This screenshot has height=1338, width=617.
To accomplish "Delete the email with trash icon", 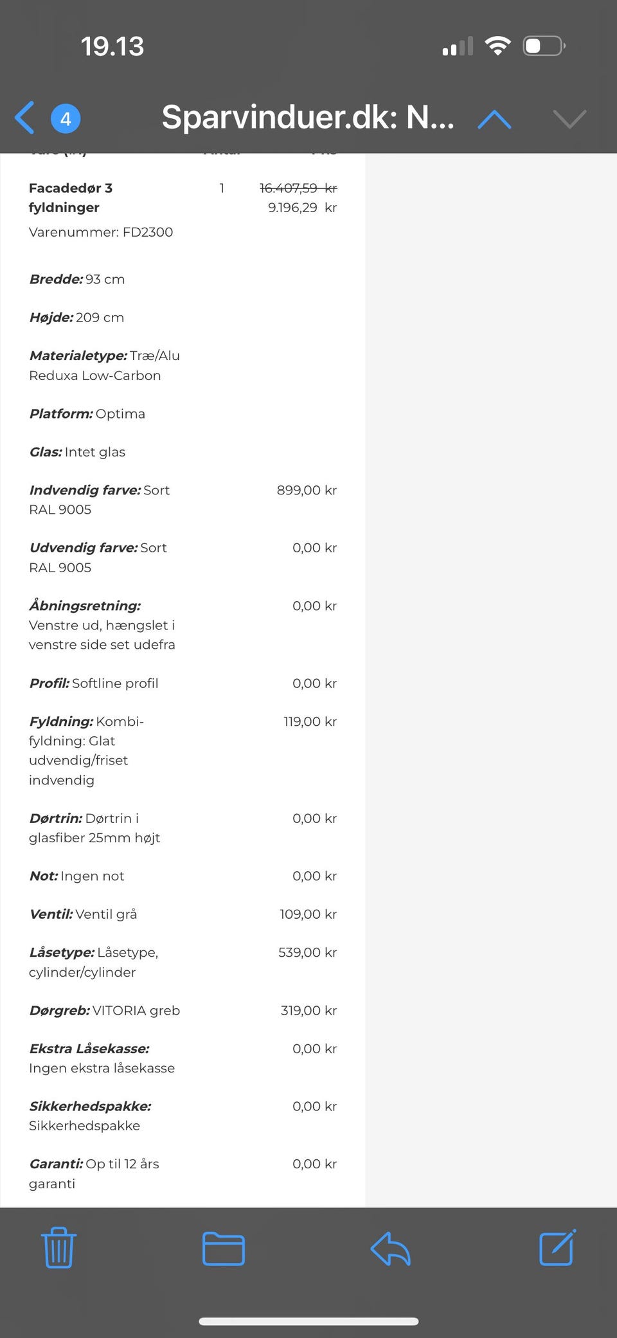I will (59, 1248).
